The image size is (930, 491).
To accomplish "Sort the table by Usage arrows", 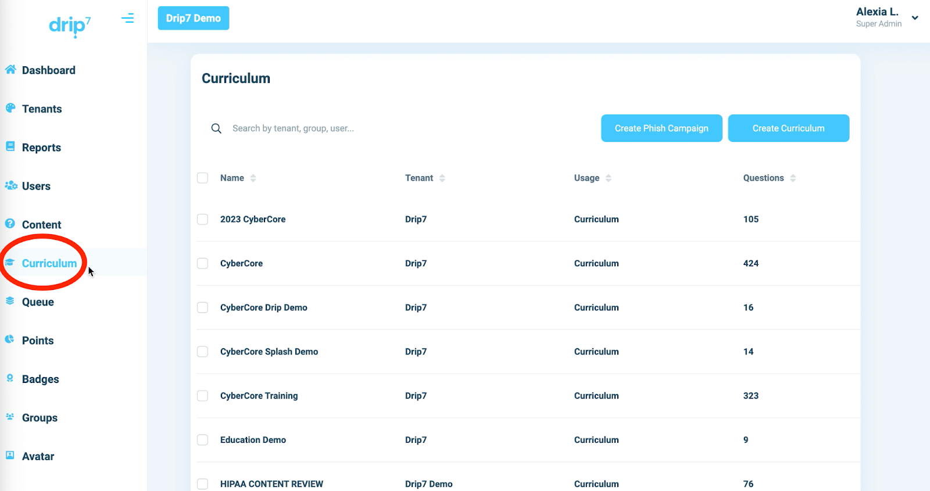I will (609, 178).
